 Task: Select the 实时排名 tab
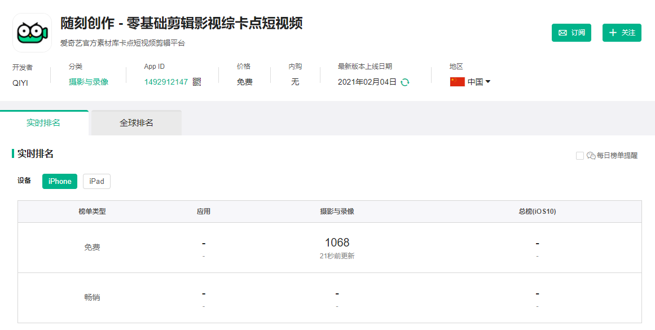pyautogui.click(x=43, y=123)
